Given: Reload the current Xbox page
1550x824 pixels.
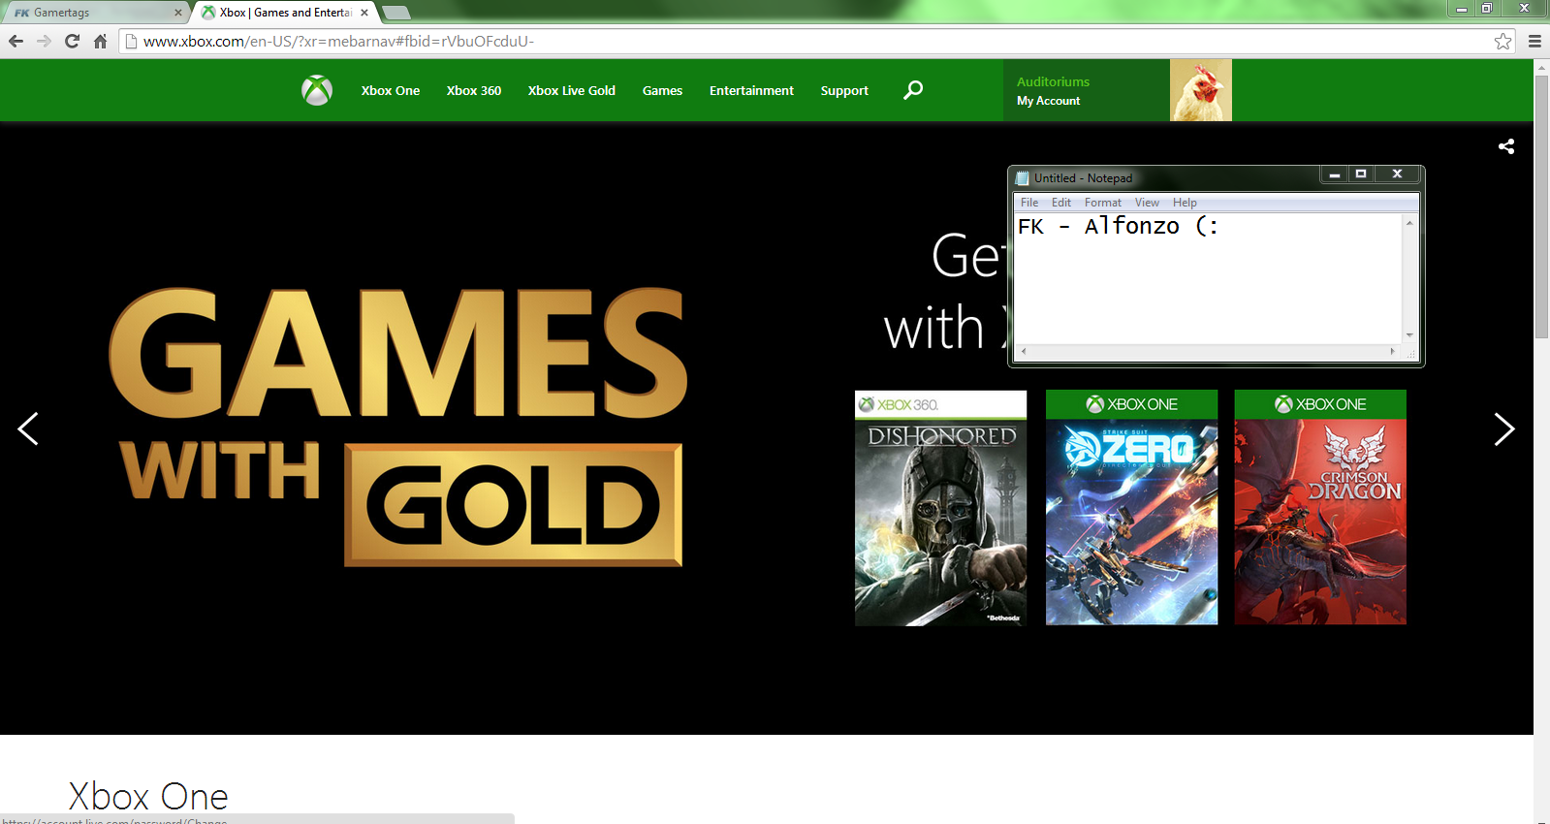Looking at the screenshot, I should coord(72,41).
